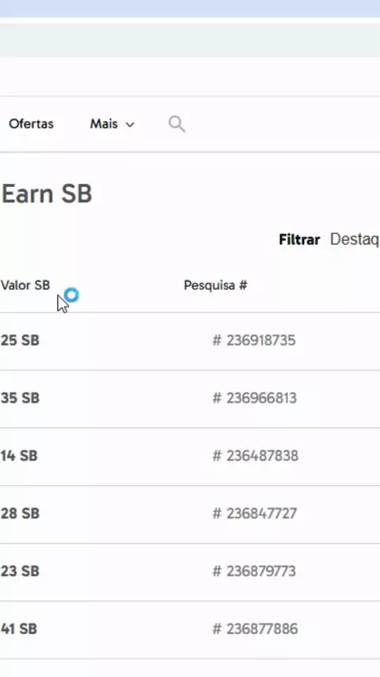The width and height of the screenshot is (380, 677).
Task: Select the 14 SB survey row
Action: tap(190, 457)
